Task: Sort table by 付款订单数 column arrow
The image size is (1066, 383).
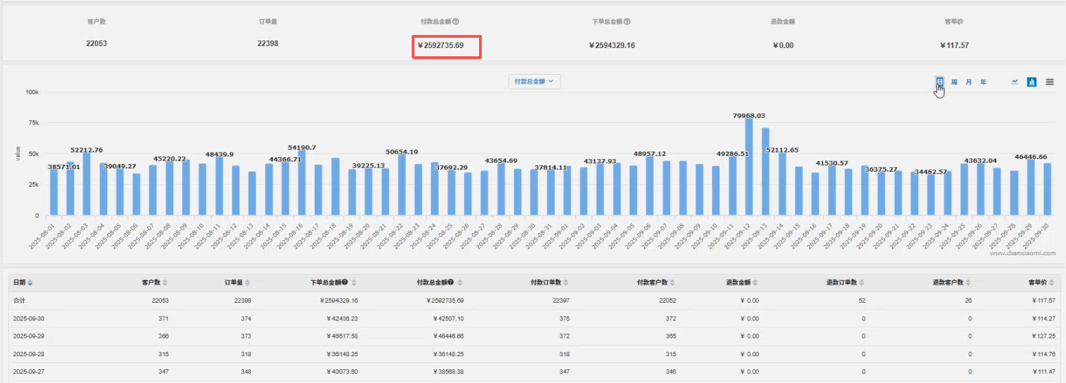Action: click(566, 282)
